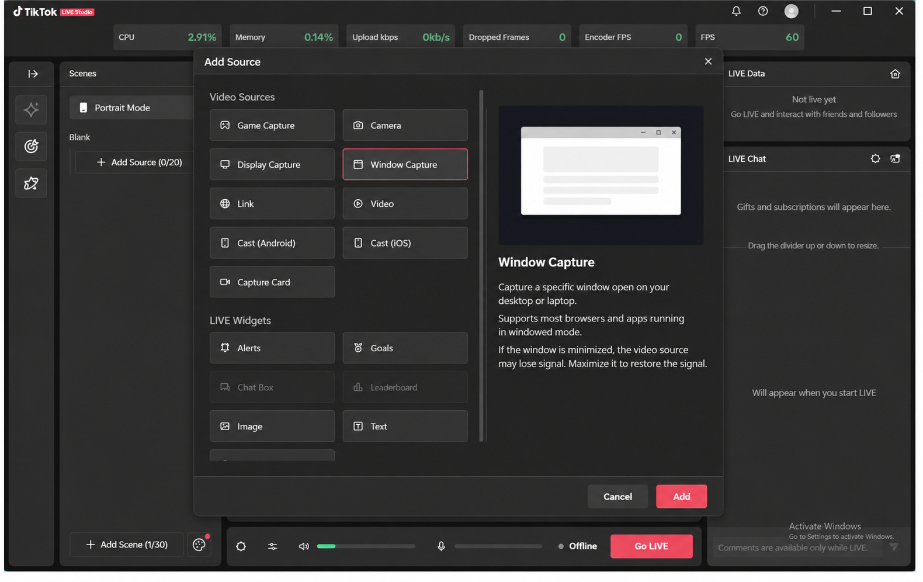This screenshot has width=923, height=582.
Task: Adjust the microphone volume slider
Action: tap(498, 546)
